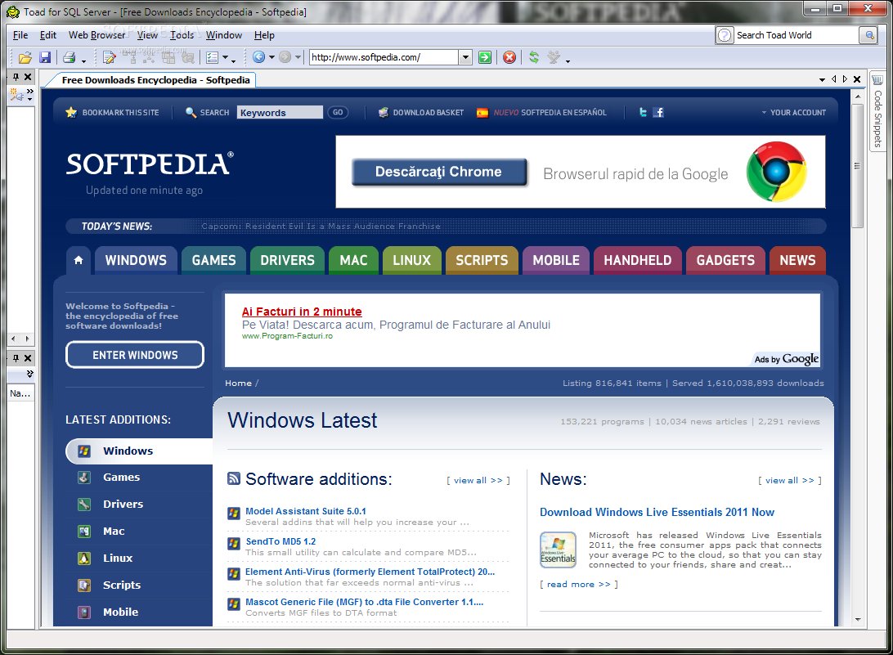Viewport: 893px width, 655px height.
Task: Open the back button history dropdown
Action: 271,57
